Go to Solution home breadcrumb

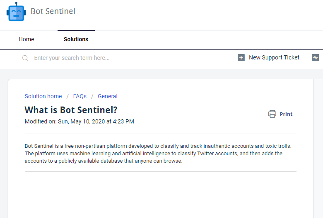coord(43,96)
